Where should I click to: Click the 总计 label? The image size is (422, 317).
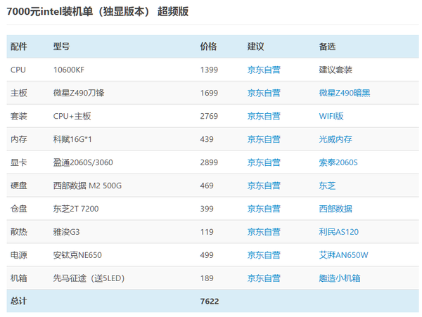point(18,301)
